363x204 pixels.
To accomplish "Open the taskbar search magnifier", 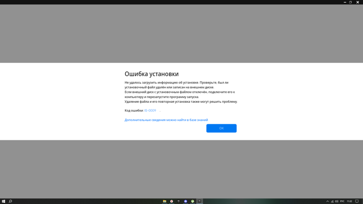I will (10, 201).
